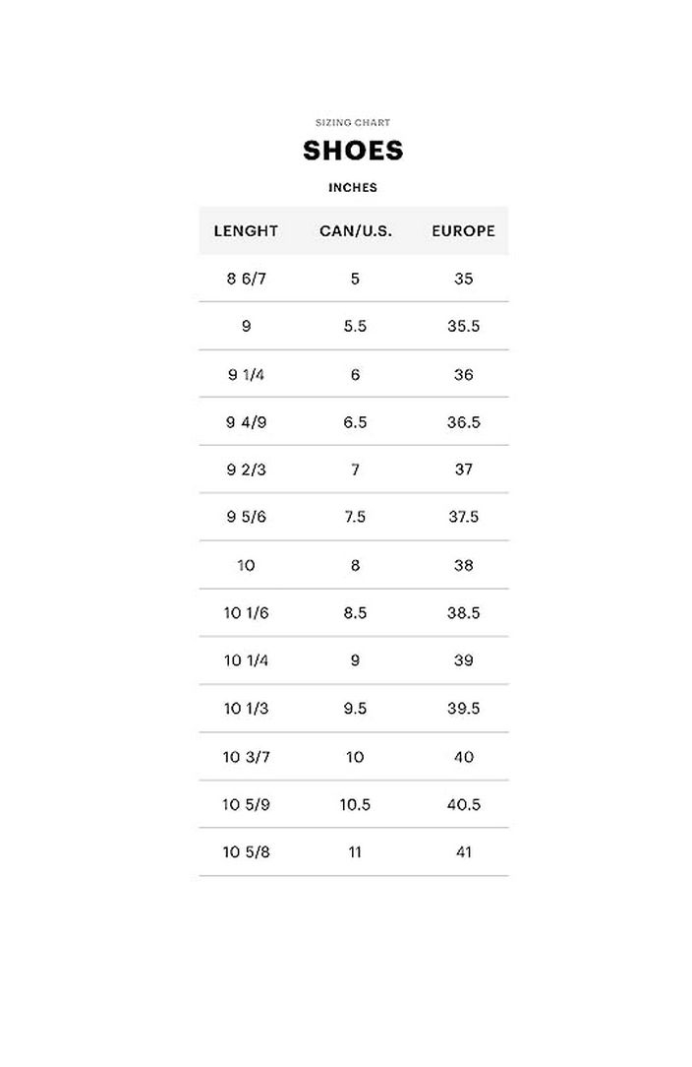Select CAN/U.S. size 11
692x1067 pixels.
[x=355, y=851]
